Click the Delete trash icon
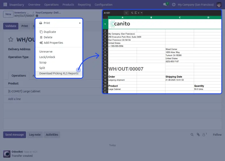This screenshot has height=161, width=225. [x=41, y=37]
